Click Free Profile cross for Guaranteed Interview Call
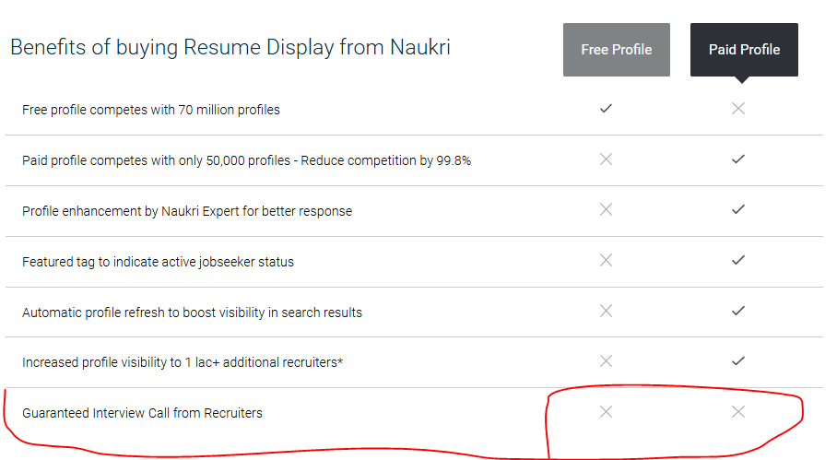The height and width of the screenshot is (460, 837). pyautogui.click(x=606, y=411)
